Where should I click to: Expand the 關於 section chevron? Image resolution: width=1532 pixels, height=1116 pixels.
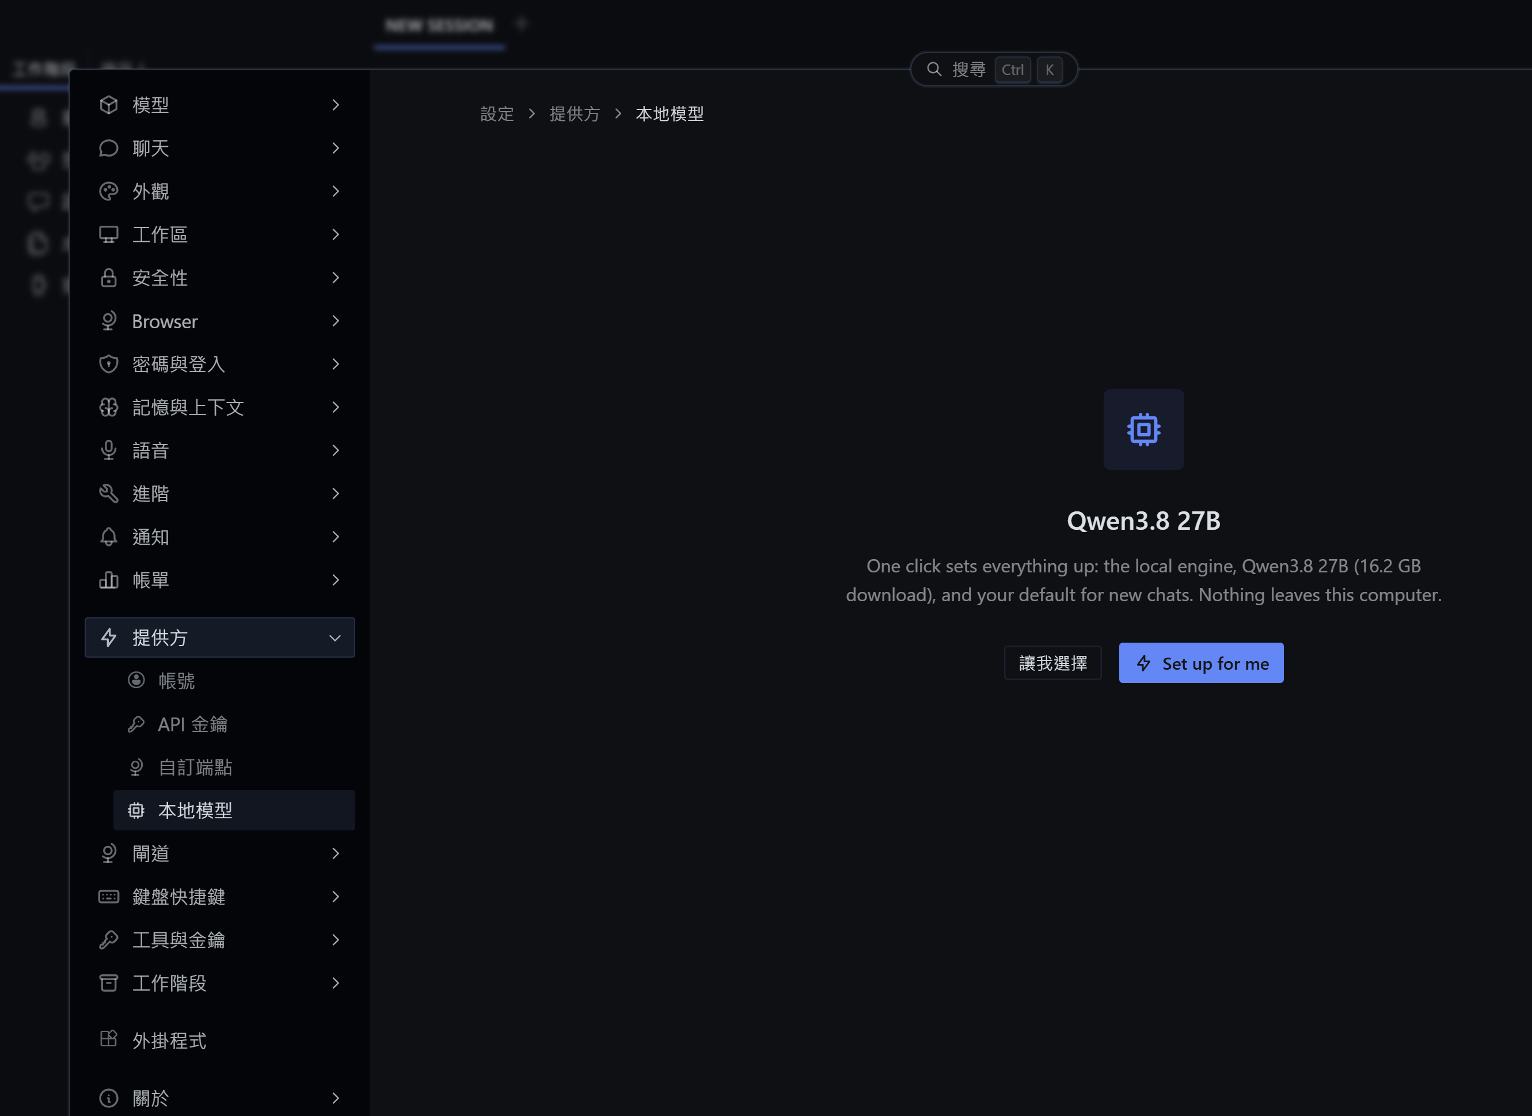(336, 1098)
